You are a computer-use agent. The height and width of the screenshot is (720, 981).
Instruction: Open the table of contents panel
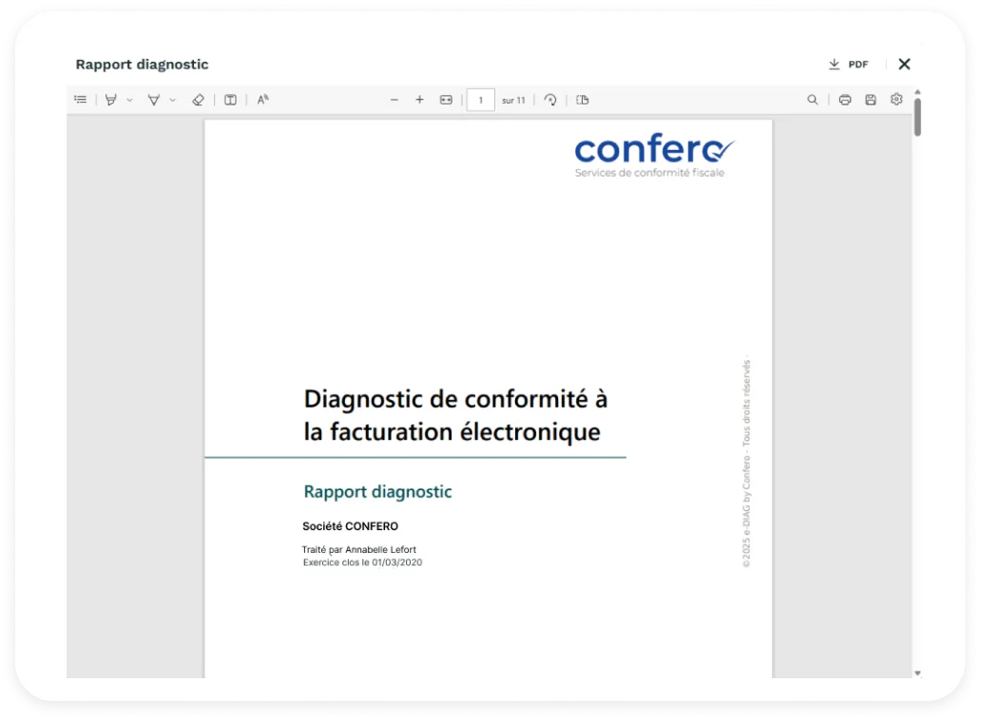(81, 100)
